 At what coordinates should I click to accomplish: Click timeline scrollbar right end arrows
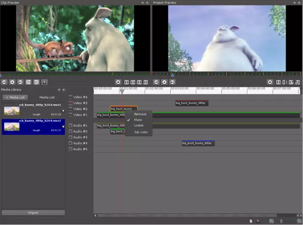click(x=299, y=215)
